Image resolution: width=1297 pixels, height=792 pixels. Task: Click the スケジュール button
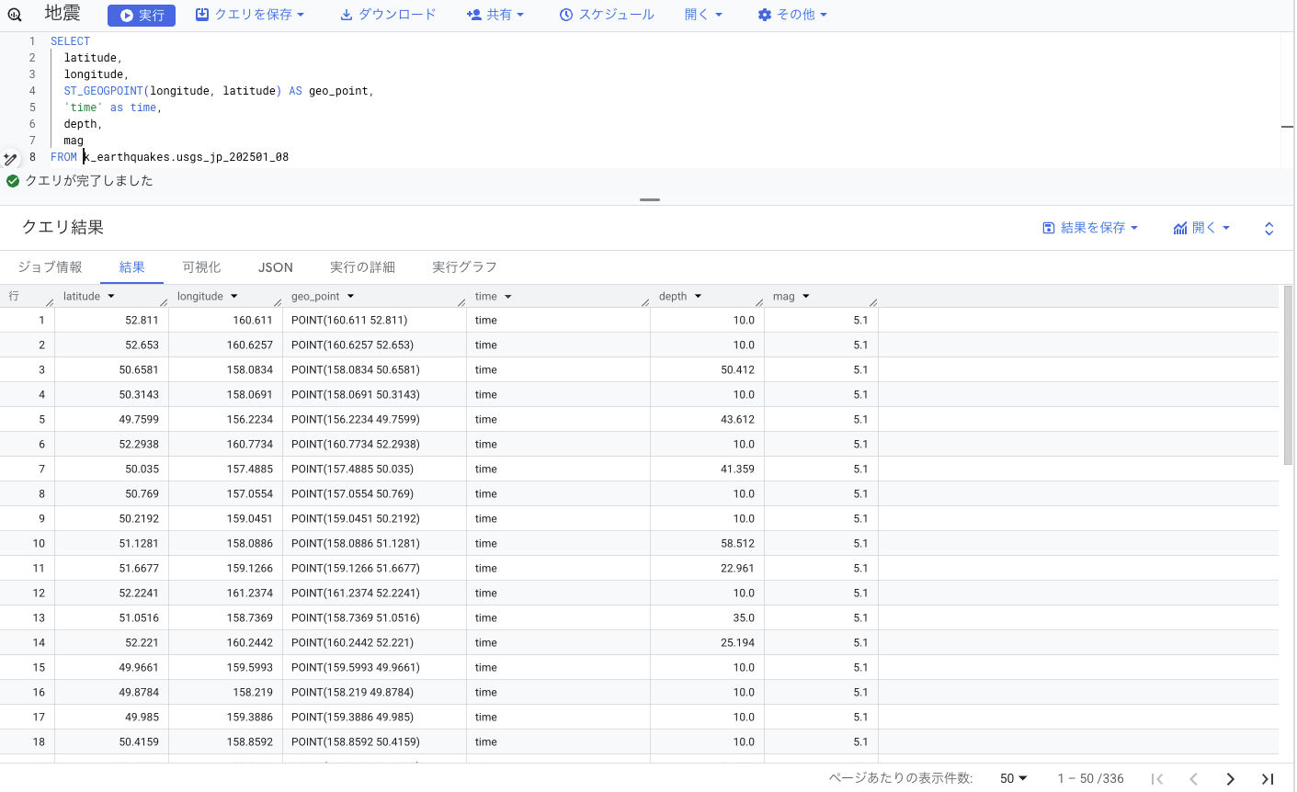[x=607, y=15]
